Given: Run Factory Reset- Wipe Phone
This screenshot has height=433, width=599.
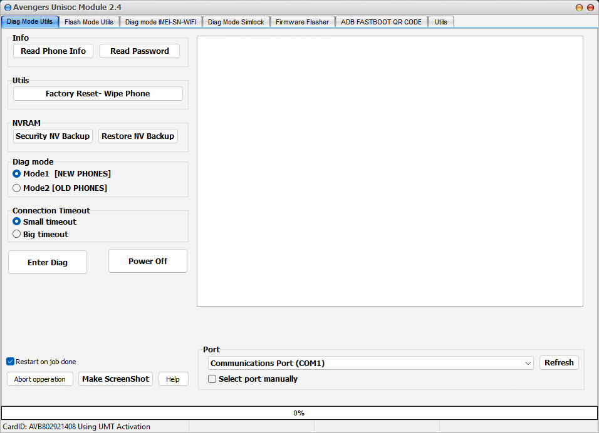Looking at the screenshot, I should click(98, 94).
